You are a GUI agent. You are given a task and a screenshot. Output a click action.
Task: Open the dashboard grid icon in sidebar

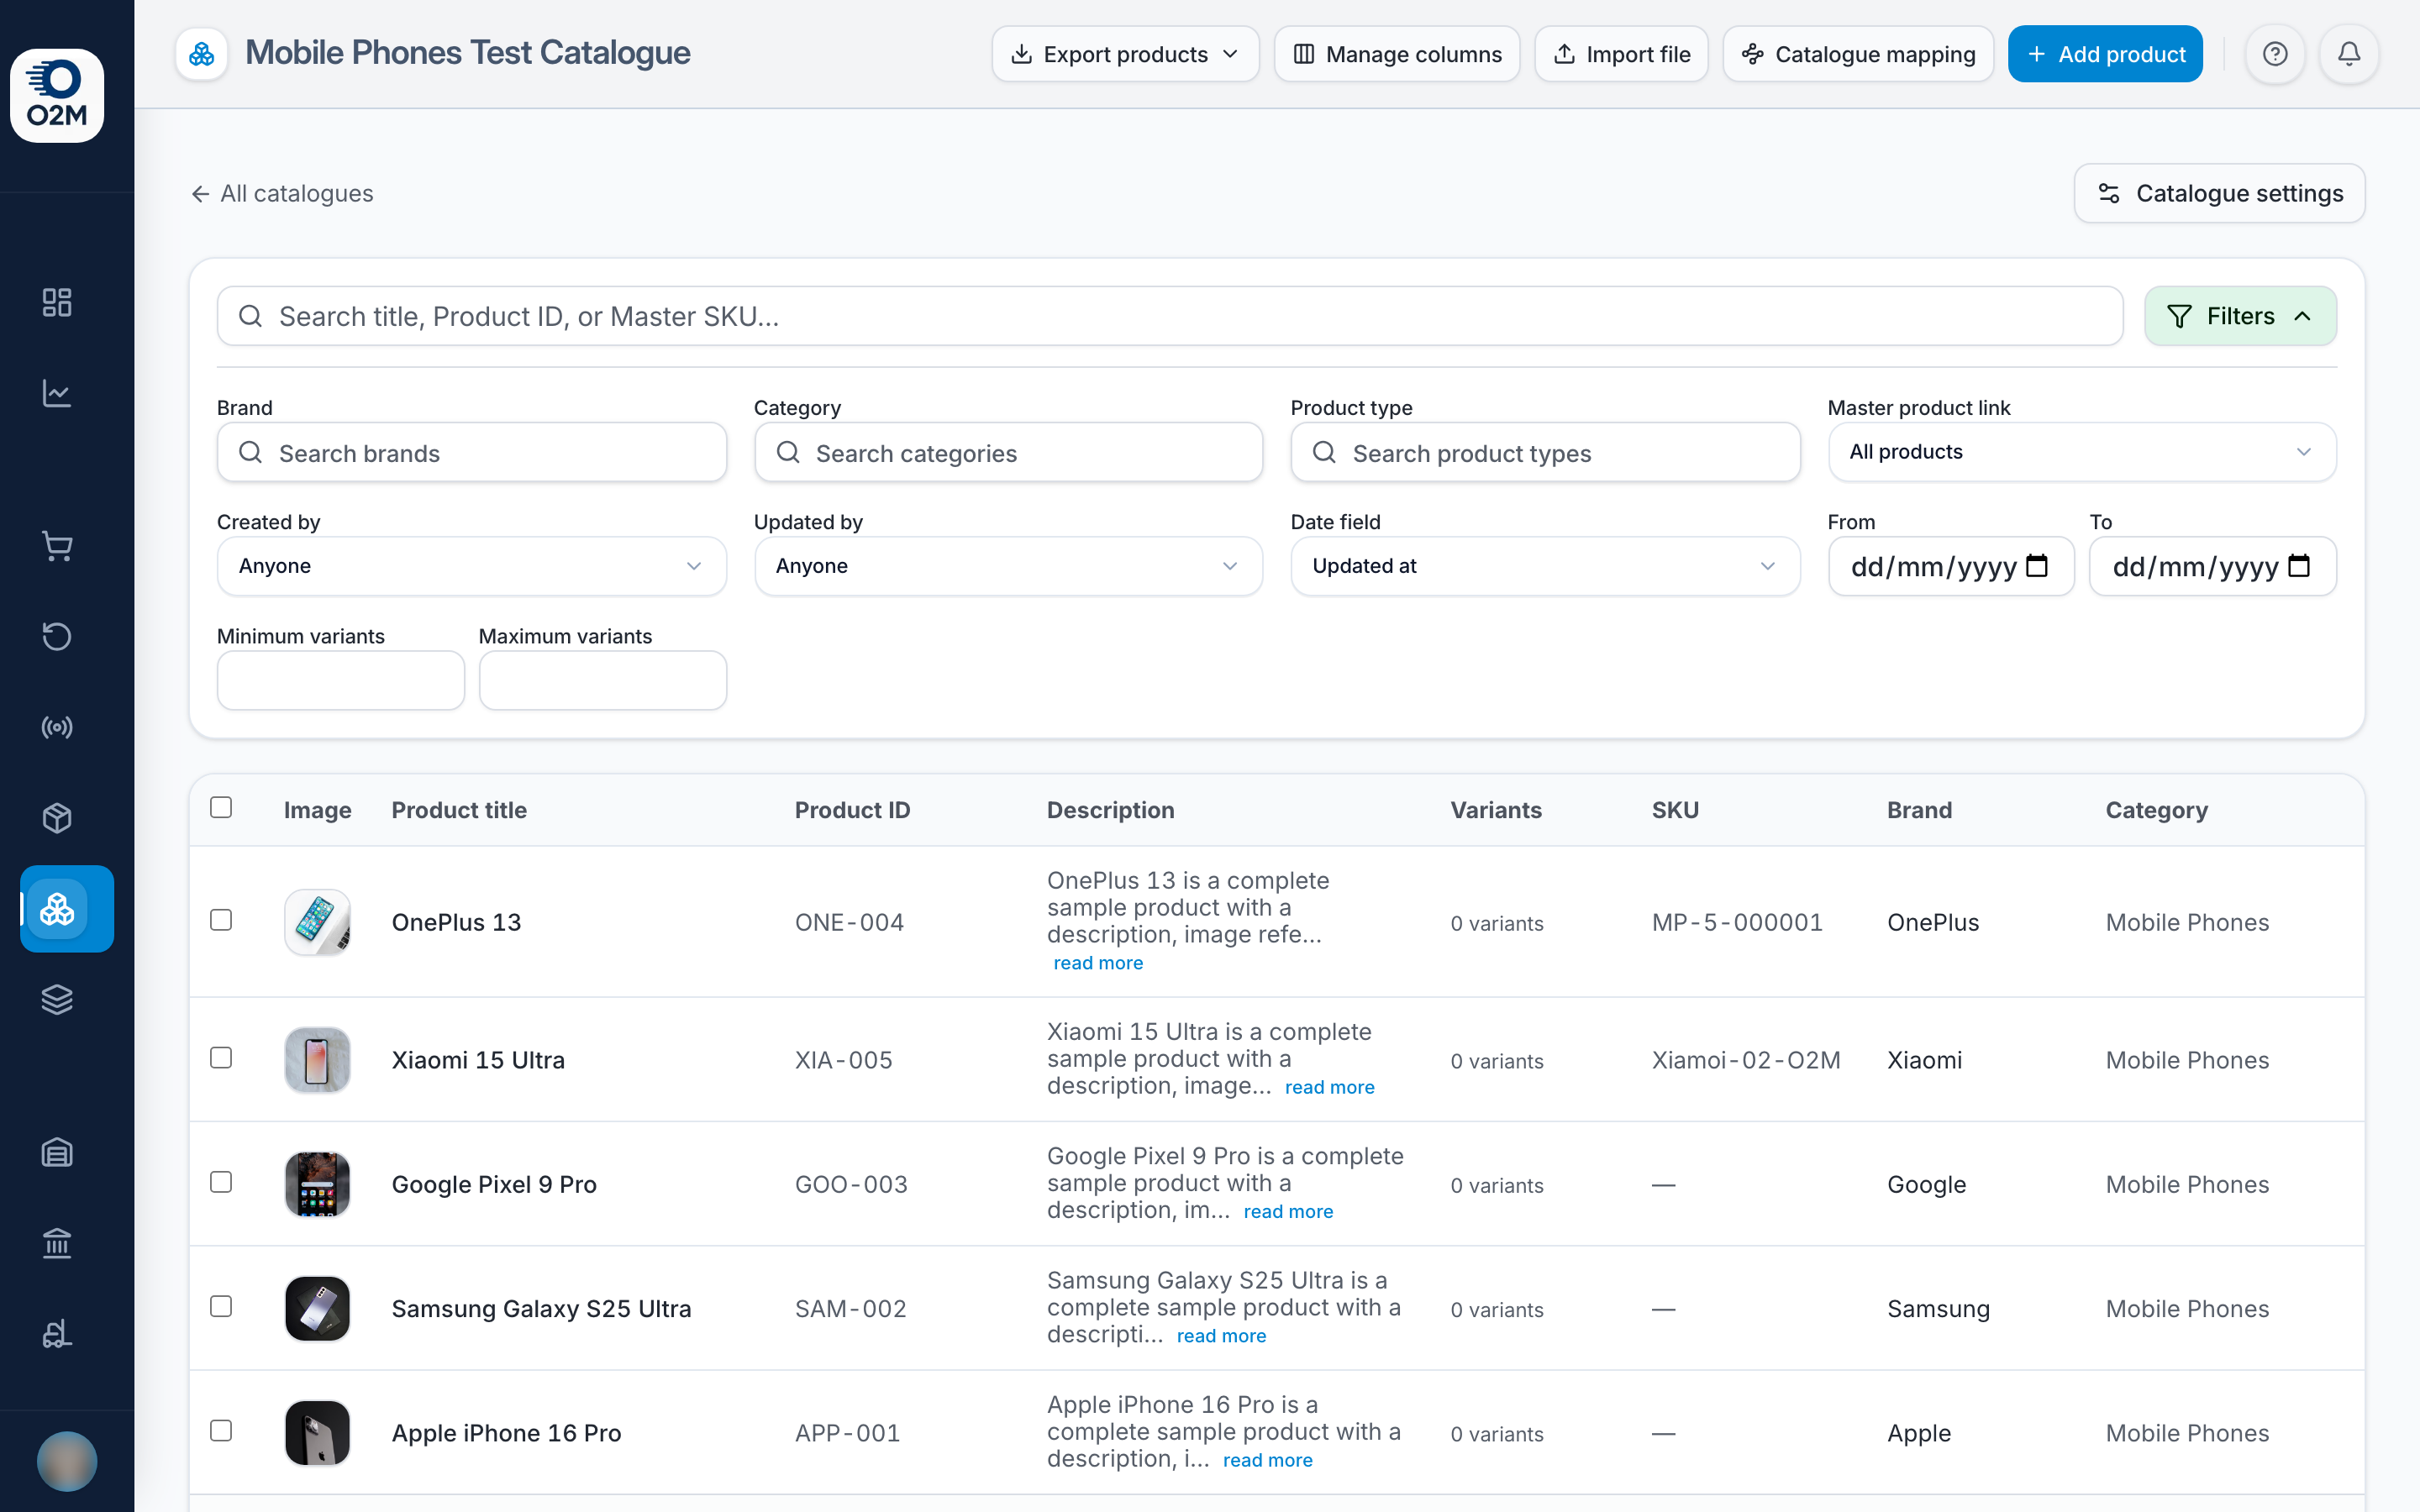pos(57,302)
